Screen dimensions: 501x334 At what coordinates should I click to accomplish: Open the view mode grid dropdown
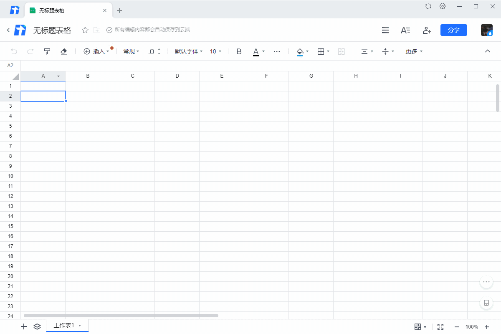pos(420,326)
